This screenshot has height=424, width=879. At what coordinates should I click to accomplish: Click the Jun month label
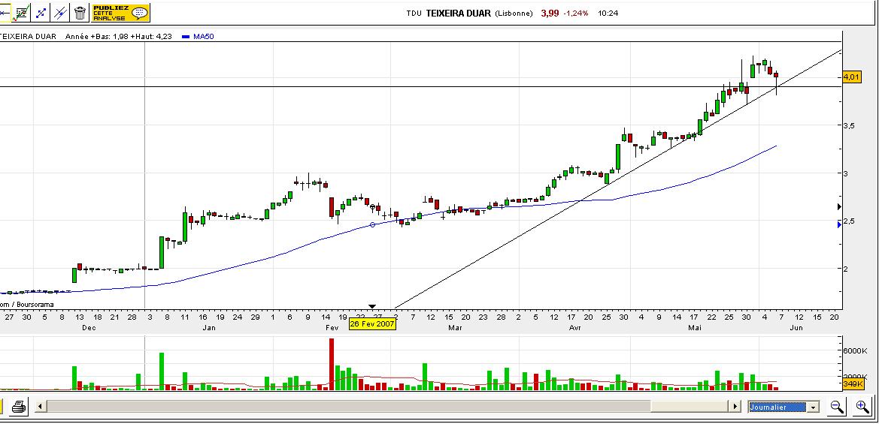click(796, 328)
